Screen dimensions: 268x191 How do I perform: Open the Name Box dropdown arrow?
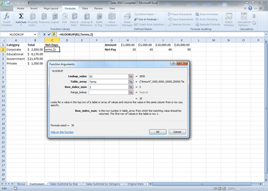click(x=35, y=34)
